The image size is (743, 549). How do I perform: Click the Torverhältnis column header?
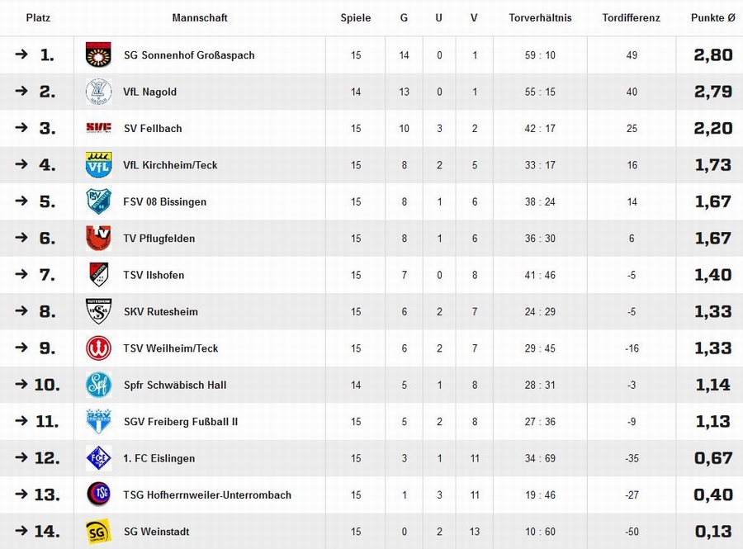tap(540, 18)
